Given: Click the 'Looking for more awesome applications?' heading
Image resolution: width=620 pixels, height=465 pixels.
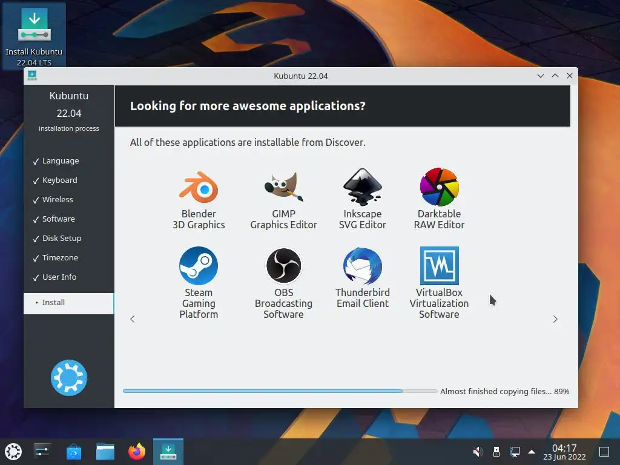Looking at the screenshot, I should (x=248, y=106).
